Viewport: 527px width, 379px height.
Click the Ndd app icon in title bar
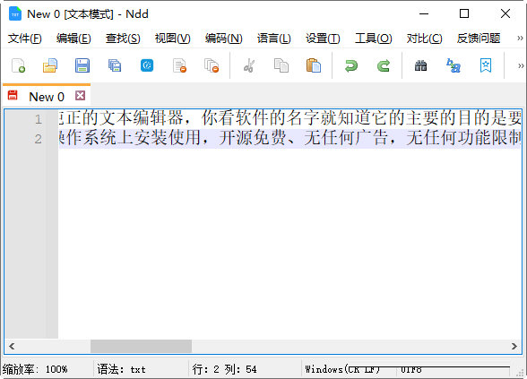(15, 14)
